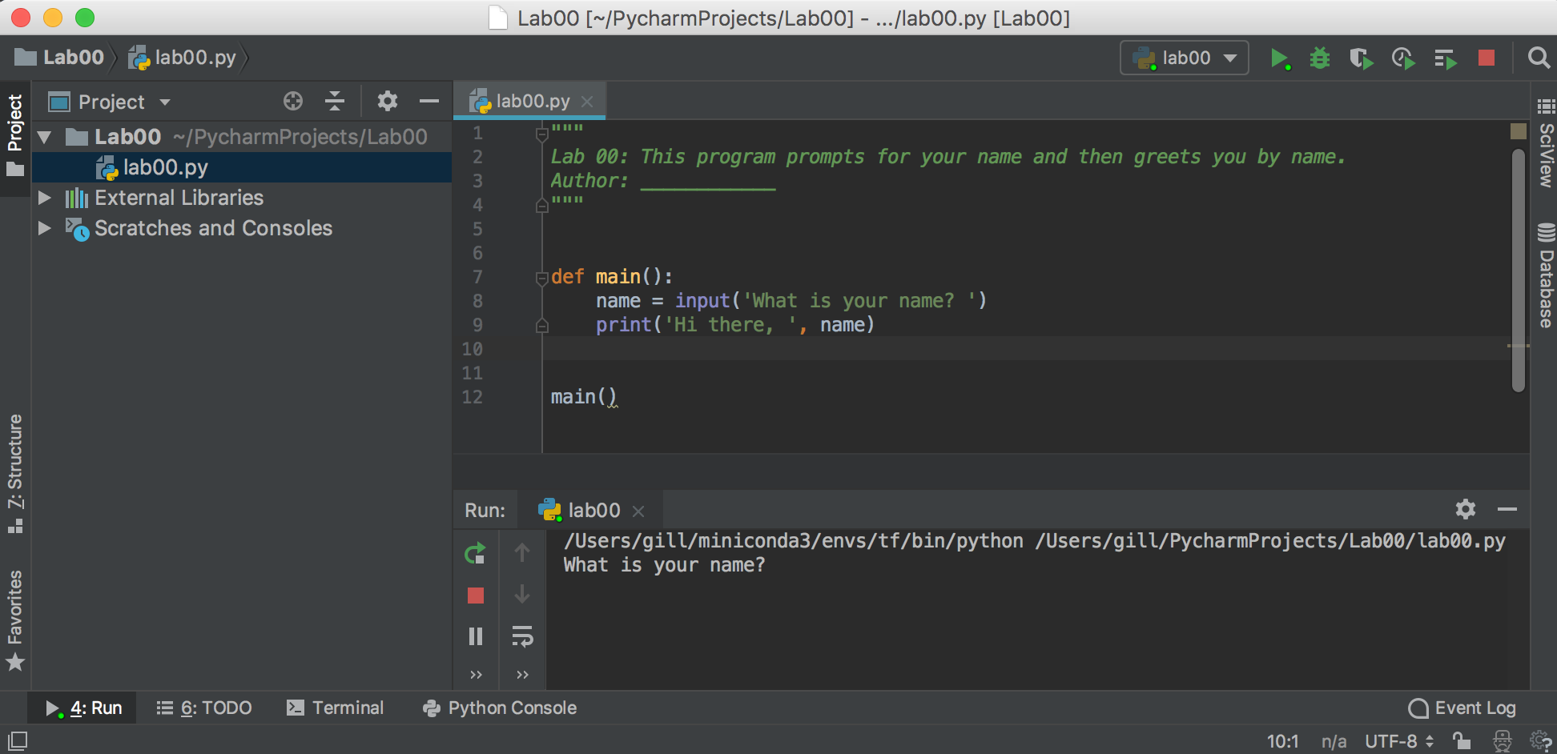Jump up the stack trace arrow
The image size is (1557, 754).
522,552
